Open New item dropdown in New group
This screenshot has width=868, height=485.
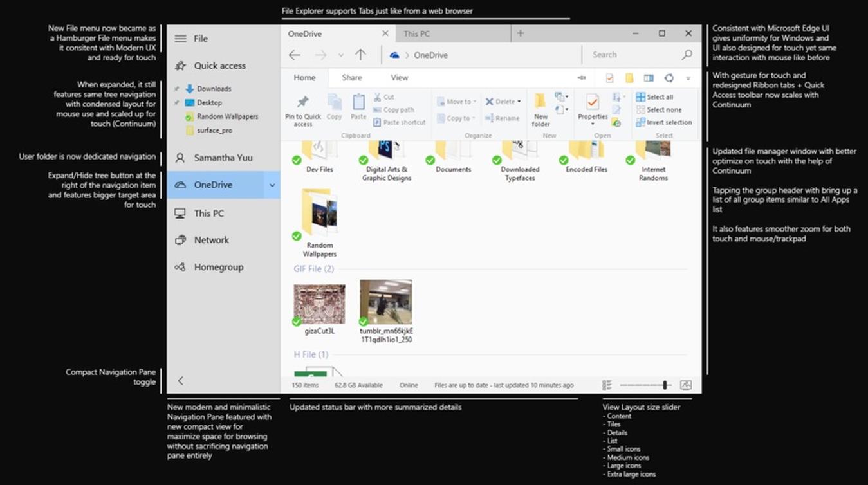click(561, 97)
